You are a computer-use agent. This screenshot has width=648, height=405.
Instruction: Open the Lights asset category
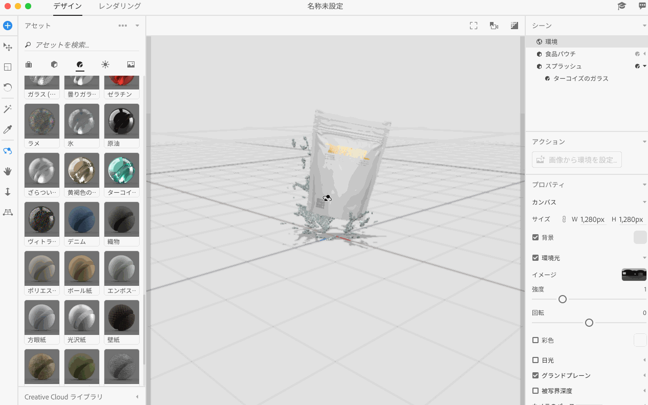click(x=105, y=64)
